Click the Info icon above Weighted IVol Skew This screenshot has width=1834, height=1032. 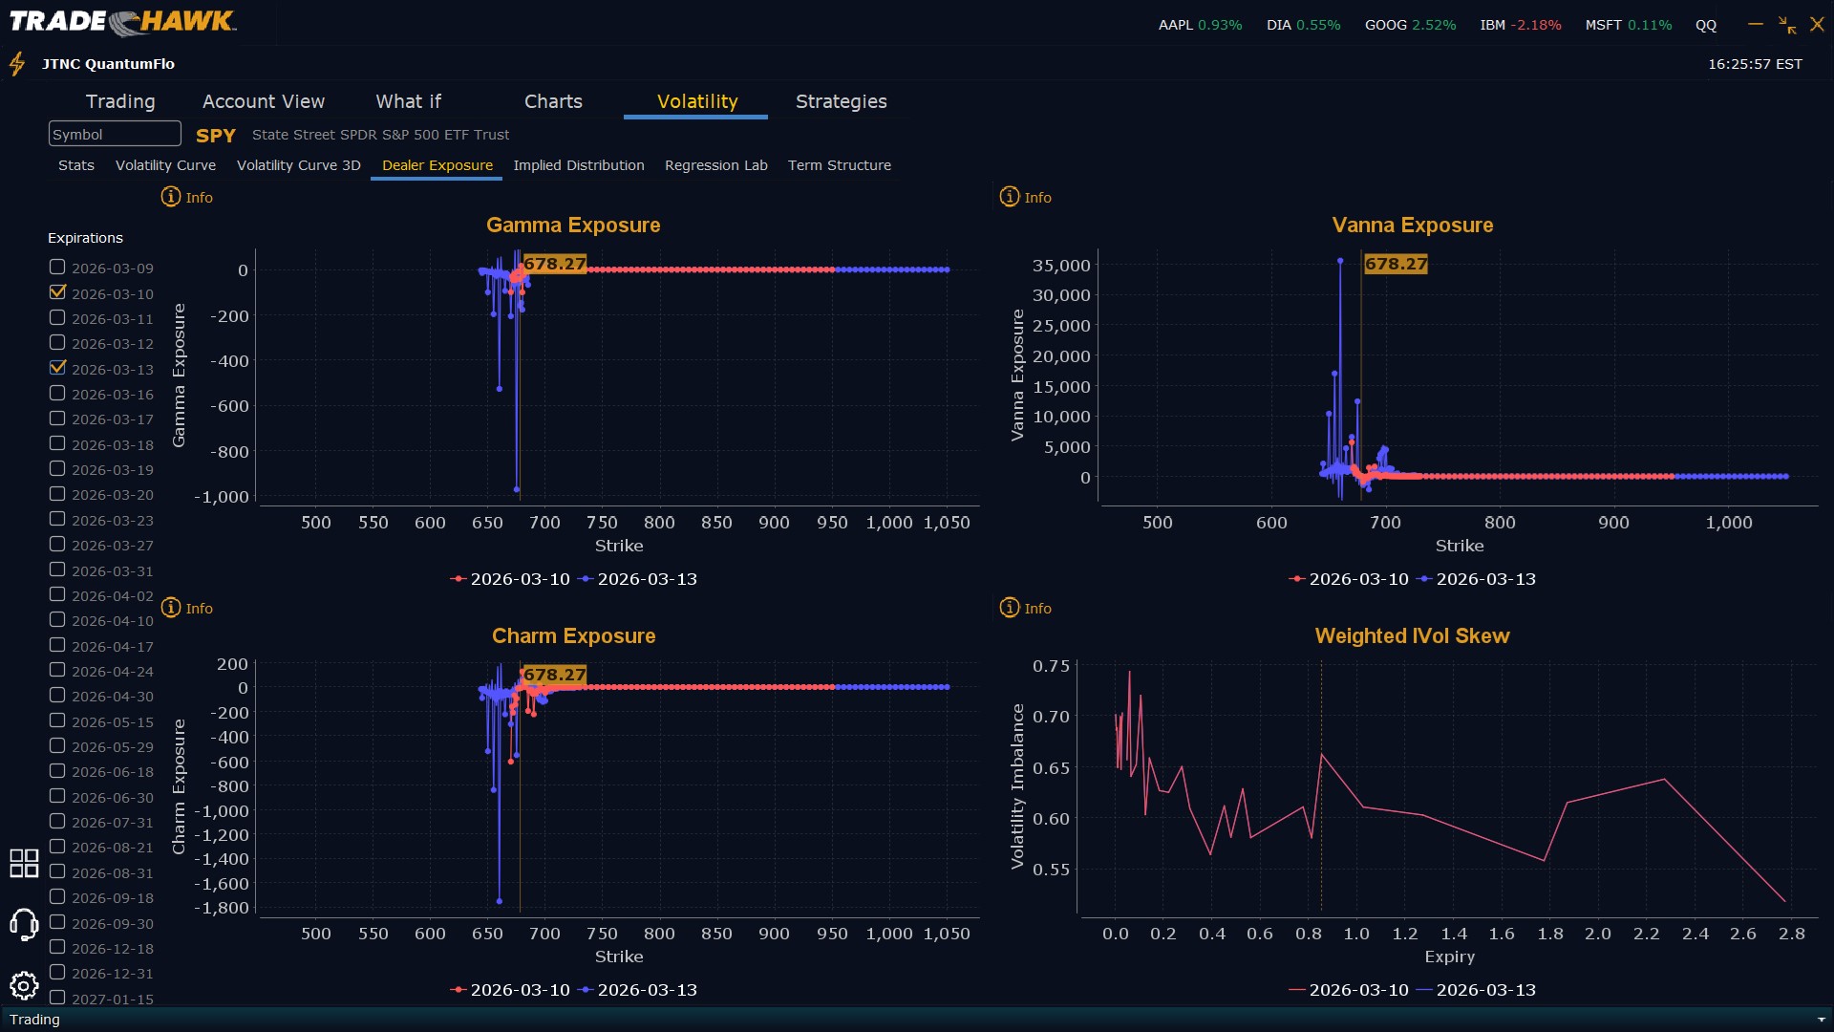point(1010,608)
